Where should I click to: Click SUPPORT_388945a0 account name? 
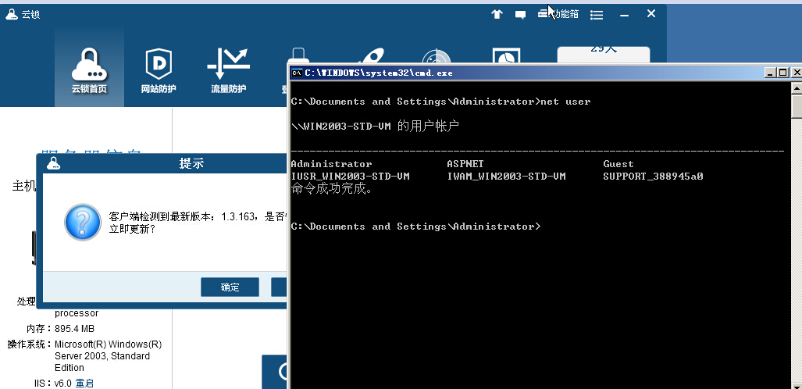[653, 176]
